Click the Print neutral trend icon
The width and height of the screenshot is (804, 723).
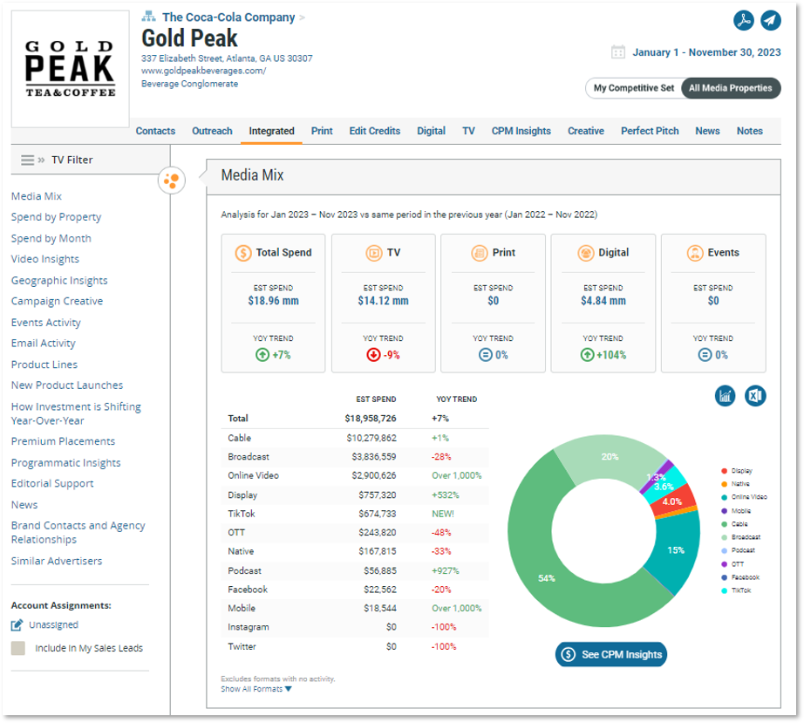click(x=485, y=355)
